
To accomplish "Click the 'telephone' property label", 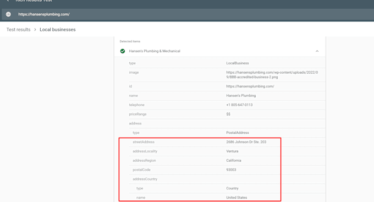I will [136, 105].
